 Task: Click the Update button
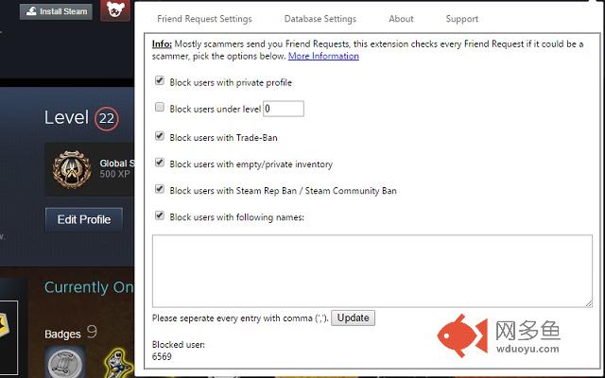point(353,318)
